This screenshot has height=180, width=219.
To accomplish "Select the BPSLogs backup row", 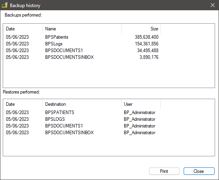I will (82, 44).
